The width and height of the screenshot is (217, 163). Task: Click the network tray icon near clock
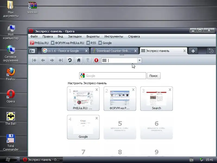(x=202, y=160)
